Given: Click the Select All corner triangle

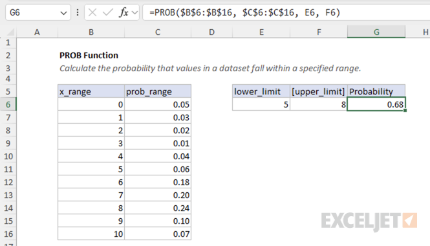Looking at the screenshot, I should coord(10,32).
